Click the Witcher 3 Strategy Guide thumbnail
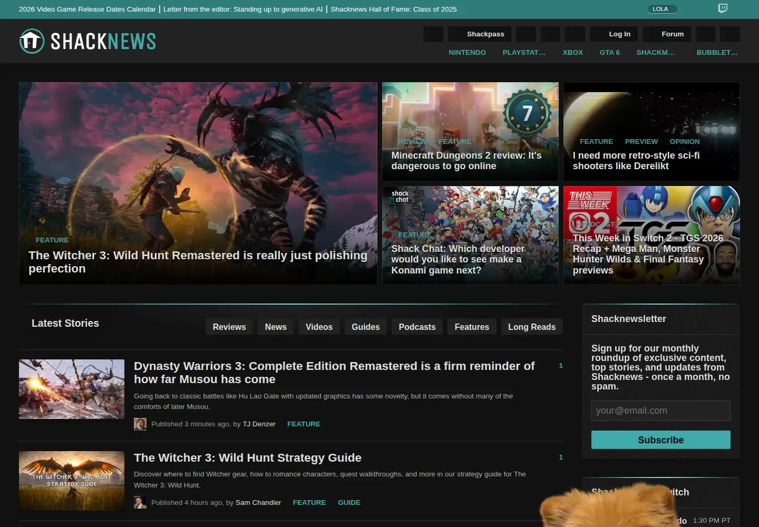759x527 pixels. (72, 481)
